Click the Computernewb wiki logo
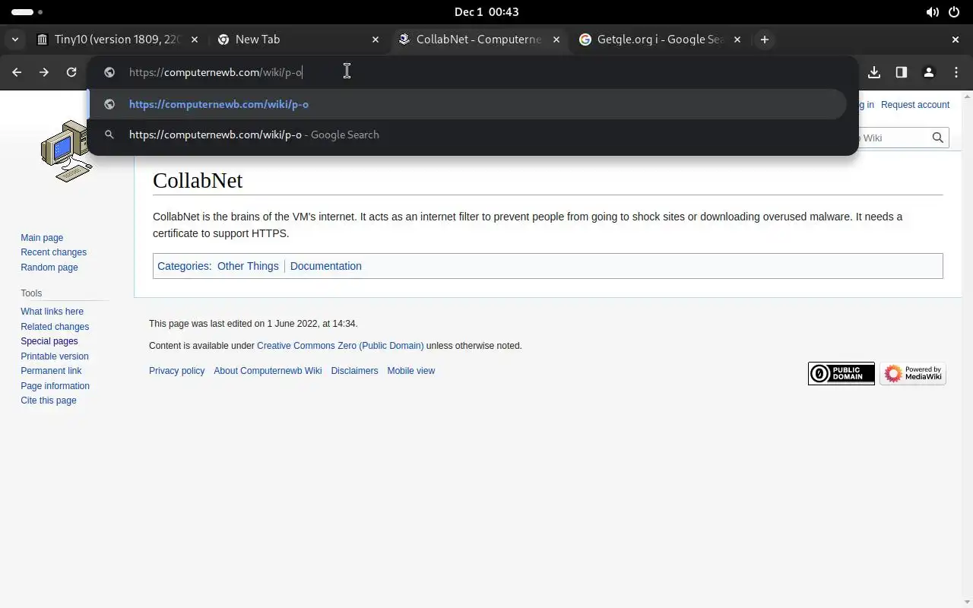 click(68, 150)
